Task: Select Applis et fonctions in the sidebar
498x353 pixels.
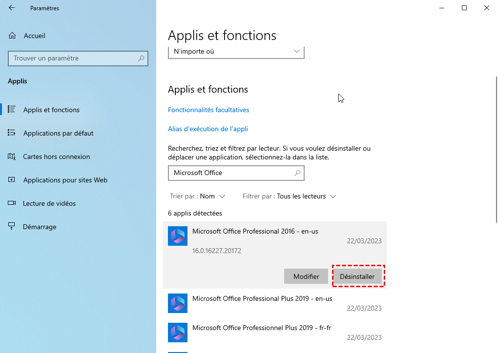Action: coord(51,110)
